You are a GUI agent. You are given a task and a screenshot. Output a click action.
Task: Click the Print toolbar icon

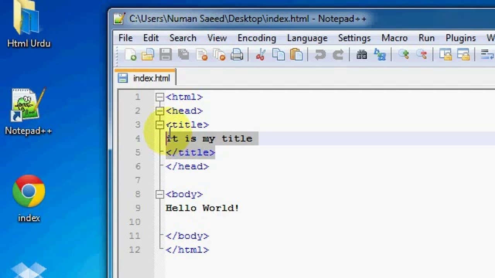237,54
